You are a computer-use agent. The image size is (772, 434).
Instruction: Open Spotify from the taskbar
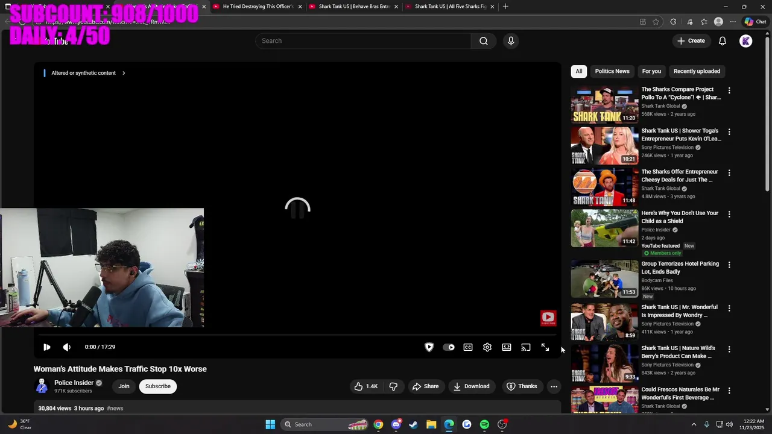pyautogui.click(x=484, y=424)
